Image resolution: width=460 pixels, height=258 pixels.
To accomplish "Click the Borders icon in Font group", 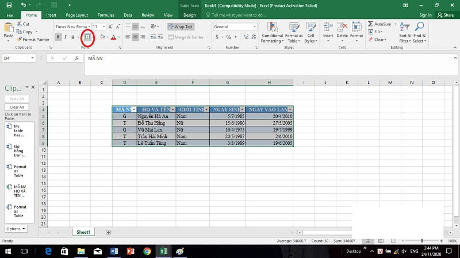I will [x=87, y=37].
